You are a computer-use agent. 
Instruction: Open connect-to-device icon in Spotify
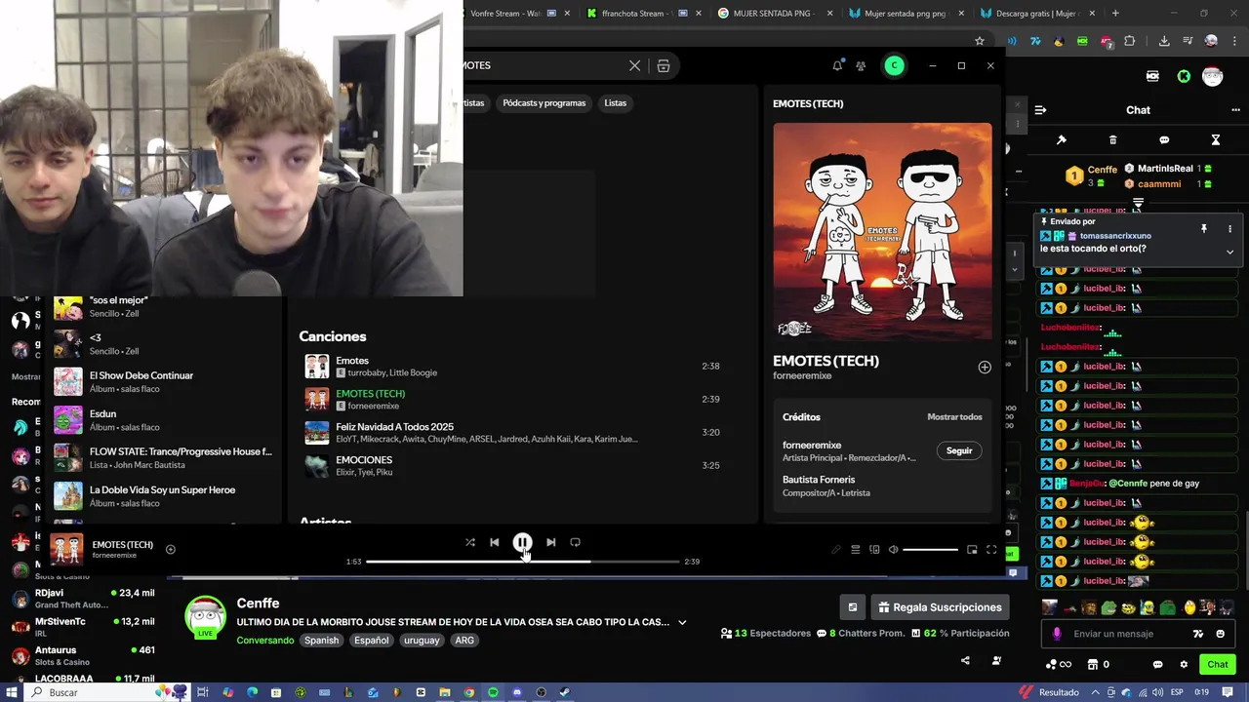874,550
